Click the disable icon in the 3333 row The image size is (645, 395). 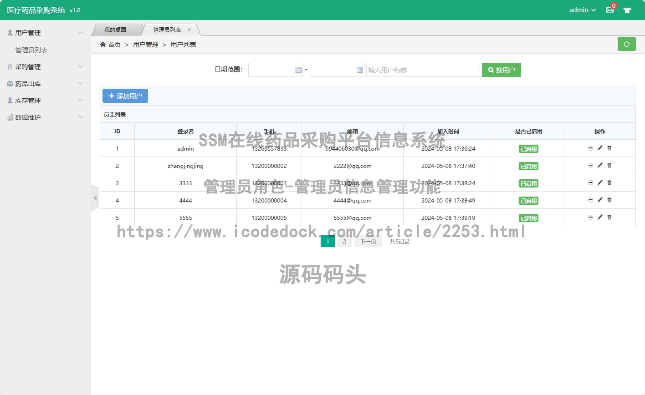pyautogui.click(x=590, y=182)
